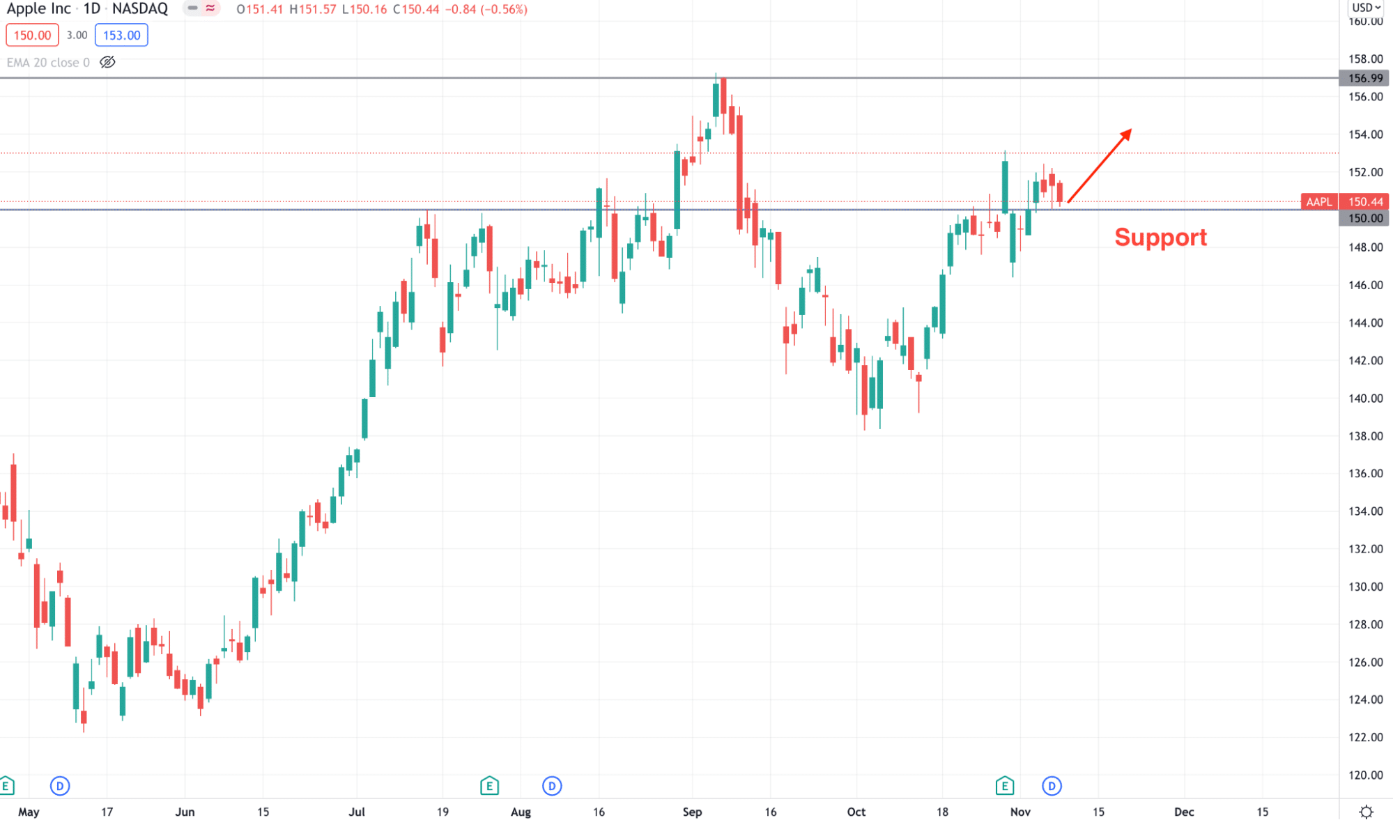Click the H151.57 high value in header

(313, 10)
